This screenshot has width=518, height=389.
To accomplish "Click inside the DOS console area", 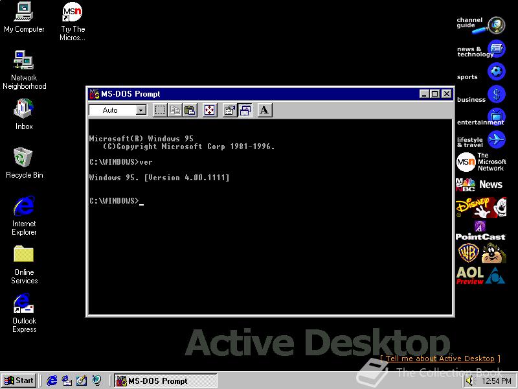I will 270,217.
